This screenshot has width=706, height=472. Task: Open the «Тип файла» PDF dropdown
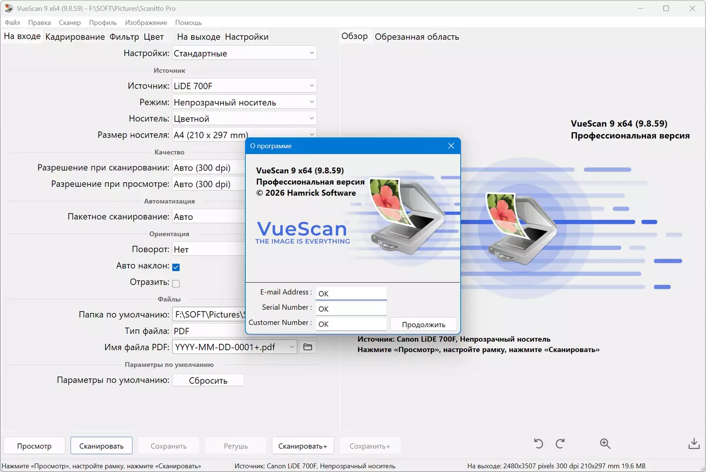click(x=209, y=331)
